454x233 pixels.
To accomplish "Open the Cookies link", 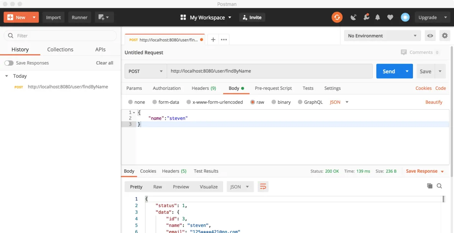I will click(x=424, y=88).
